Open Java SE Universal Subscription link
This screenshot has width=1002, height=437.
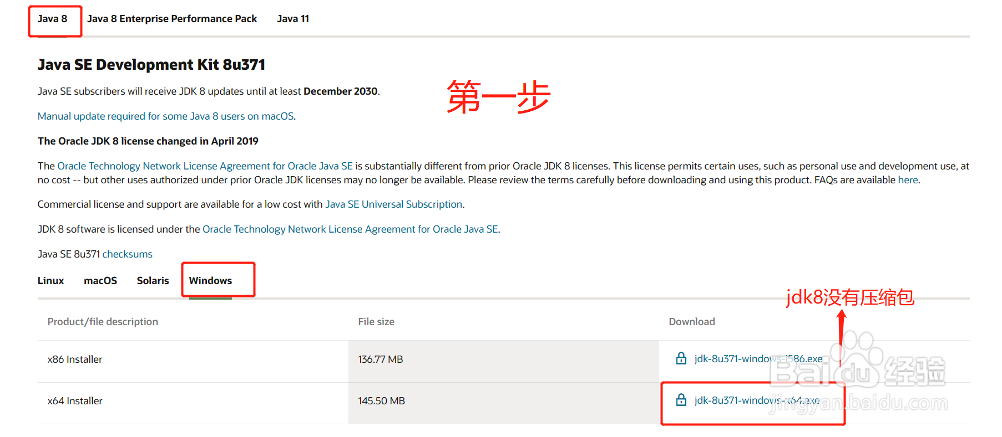pyautogui.click(x=394, y=204)
